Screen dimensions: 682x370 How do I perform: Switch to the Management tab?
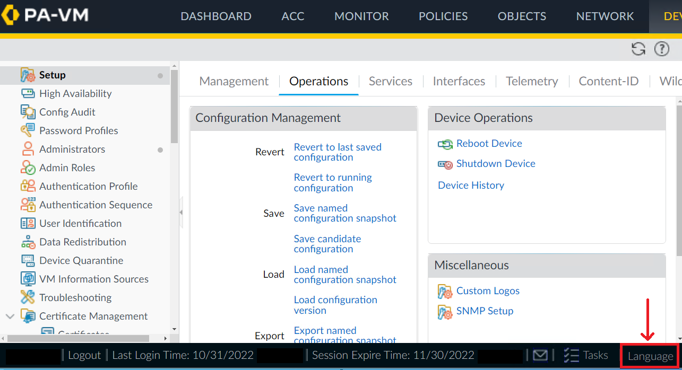(234, 81)
